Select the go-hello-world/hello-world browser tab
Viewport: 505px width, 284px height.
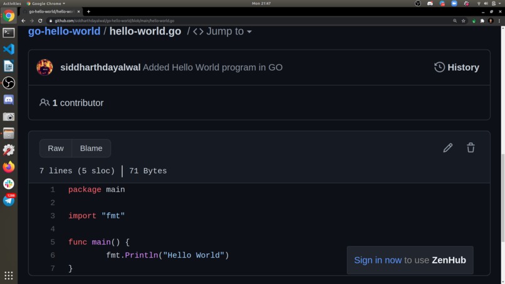pos(51,12)
